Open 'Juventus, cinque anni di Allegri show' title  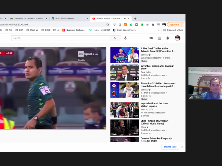click(157, 67)
